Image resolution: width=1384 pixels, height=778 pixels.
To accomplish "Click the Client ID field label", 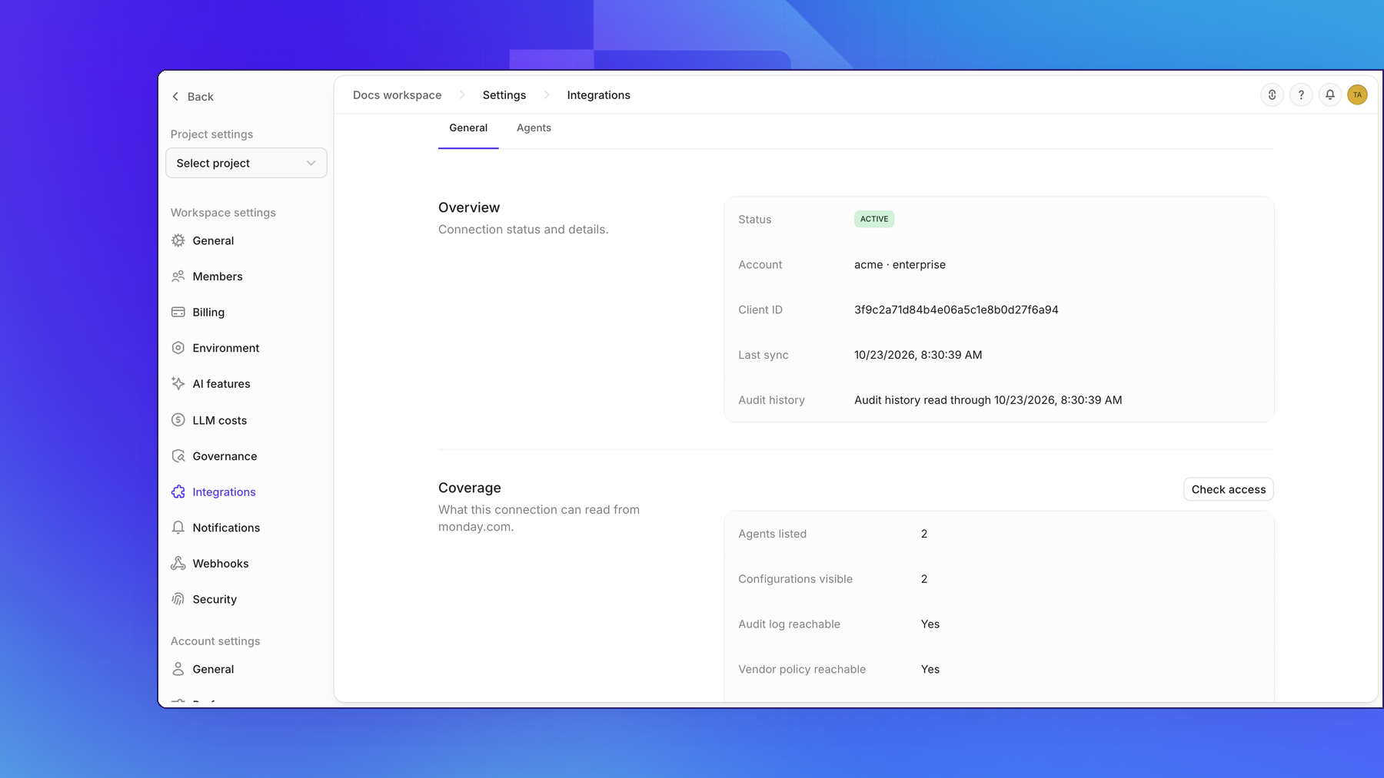I will coord(760,310).
